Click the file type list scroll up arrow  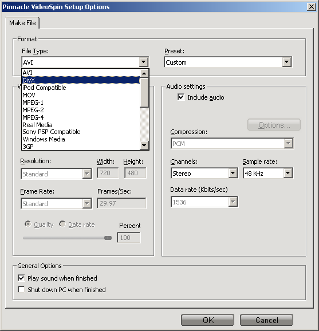pos(144,73)
